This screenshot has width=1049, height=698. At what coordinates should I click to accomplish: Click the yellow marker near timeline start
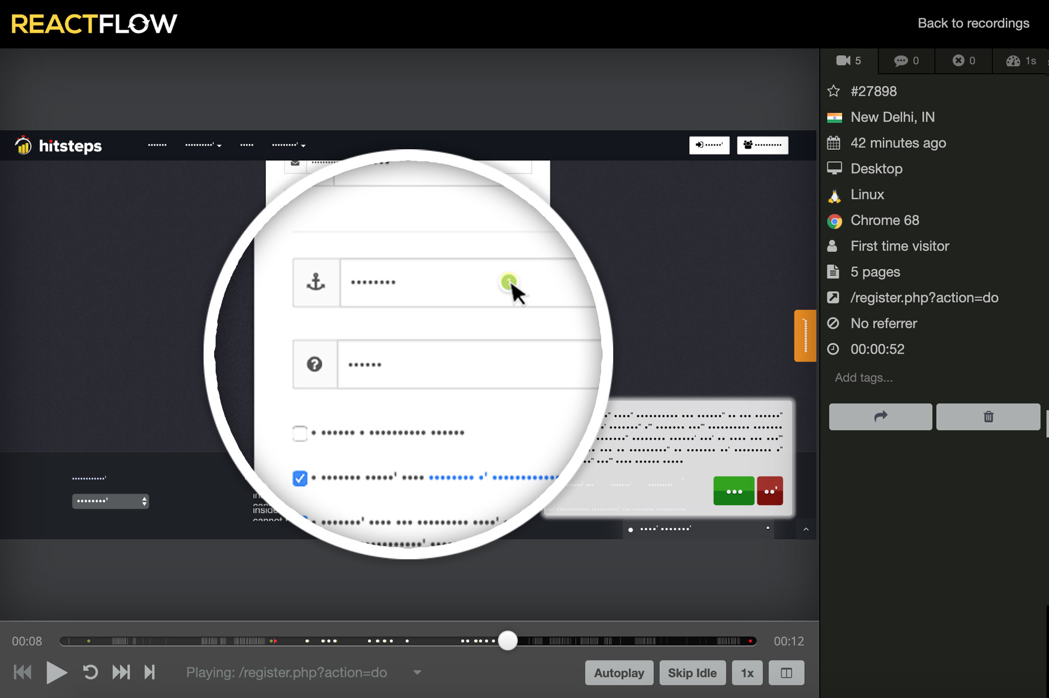[x=88, y=641]
